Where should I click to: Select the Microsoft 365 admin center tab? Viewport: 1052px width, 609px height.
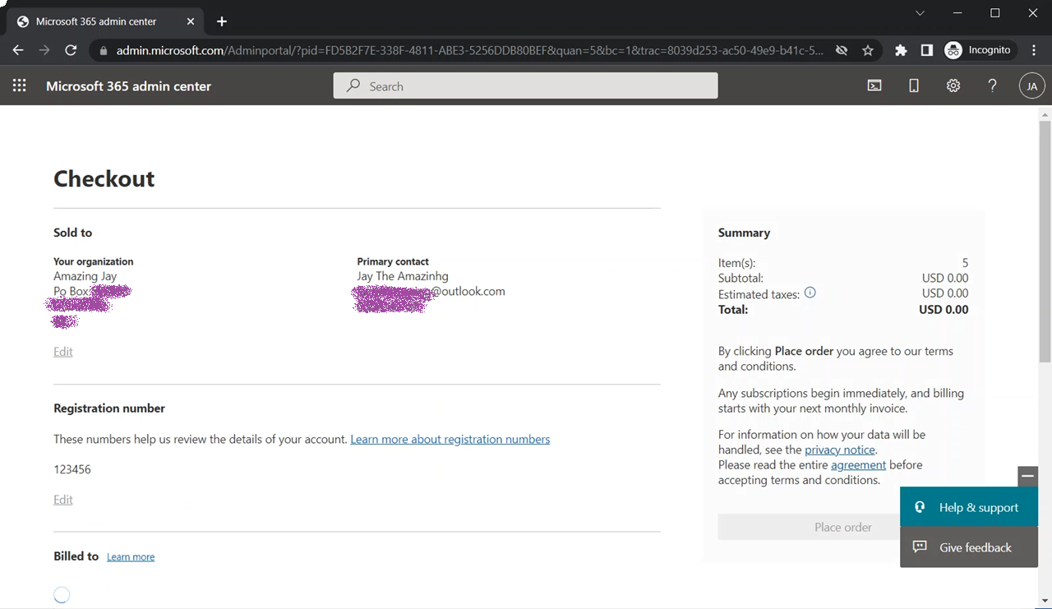click(96, 21)
